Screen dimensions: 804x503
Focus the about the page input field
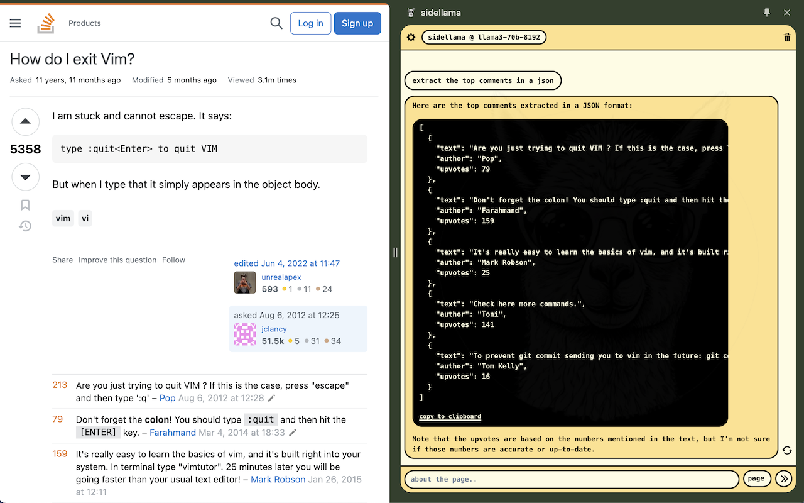[572, 479]
